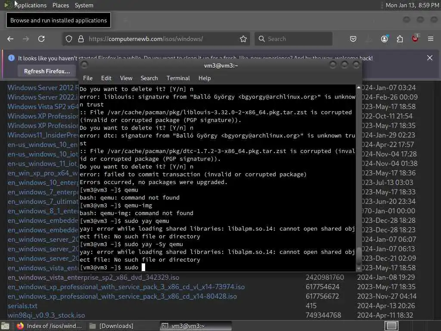The width and height of the screenshot is (441, 331).
Task: Open the Windows11_InsiderPreview link
Action: (x=43, y=135)
